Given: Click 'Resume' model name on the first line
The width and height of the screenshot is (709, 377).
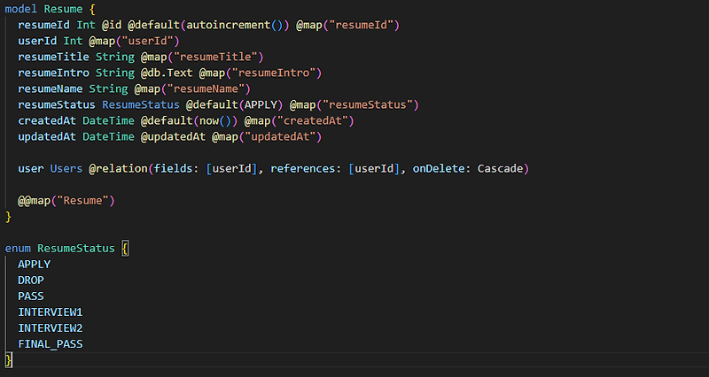Looking at the screenshot, I should (63, 9).
